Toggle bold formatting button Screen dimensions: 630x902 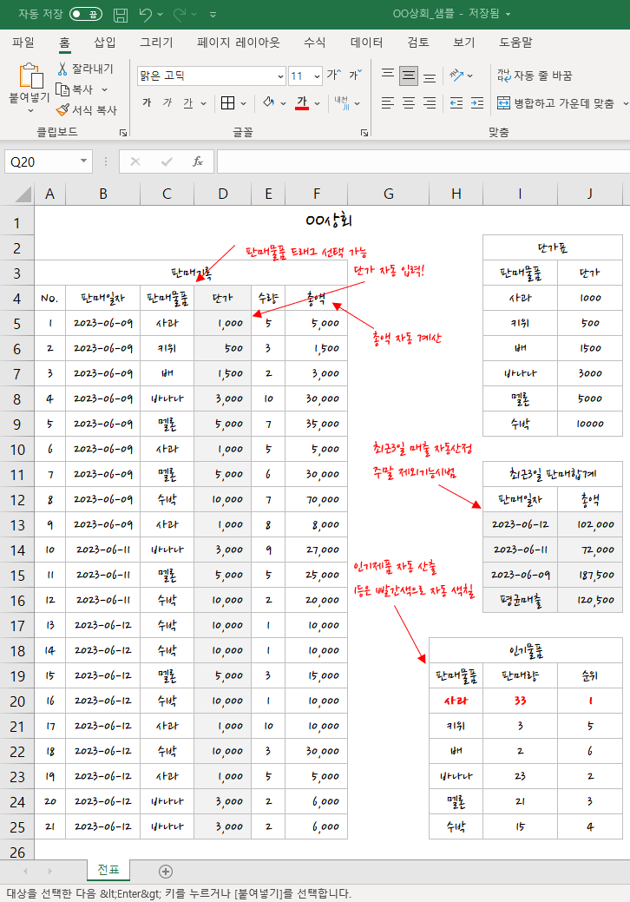coord(146,103)
